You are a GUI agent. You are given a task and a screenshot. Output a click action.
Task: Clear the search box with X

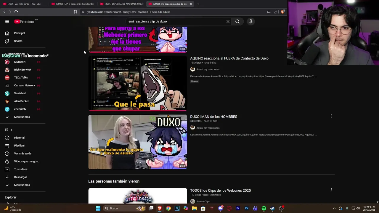coord(228,21)
